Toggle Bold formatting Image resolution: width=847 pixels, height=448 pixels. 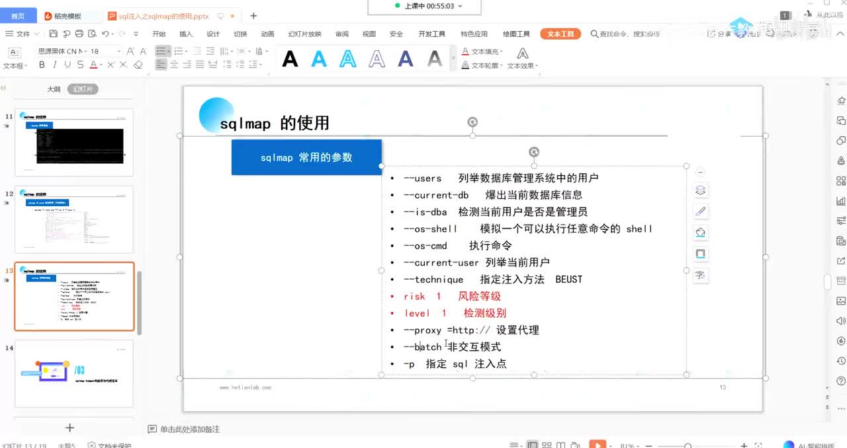[x=42, y=65]
